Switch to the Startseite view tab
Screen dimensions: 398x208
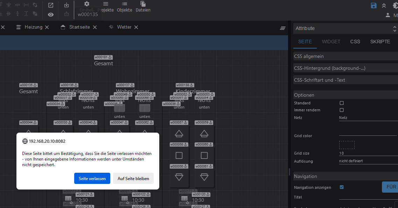point(79,27)
